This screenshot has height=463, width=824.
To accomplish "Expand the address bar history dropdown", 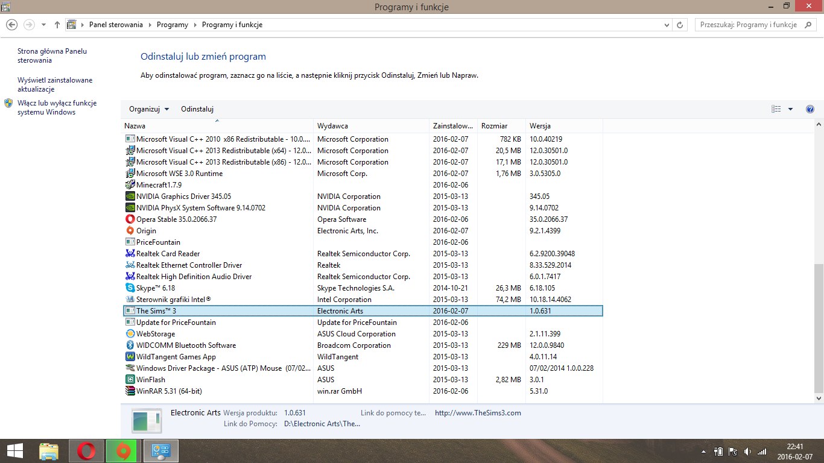I will coord(667,25).
